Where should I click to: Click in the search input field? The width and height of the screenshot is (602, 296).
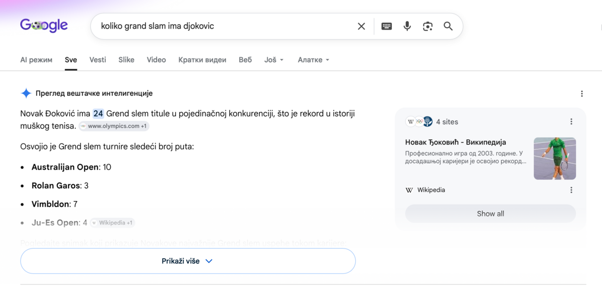[225, 26]
